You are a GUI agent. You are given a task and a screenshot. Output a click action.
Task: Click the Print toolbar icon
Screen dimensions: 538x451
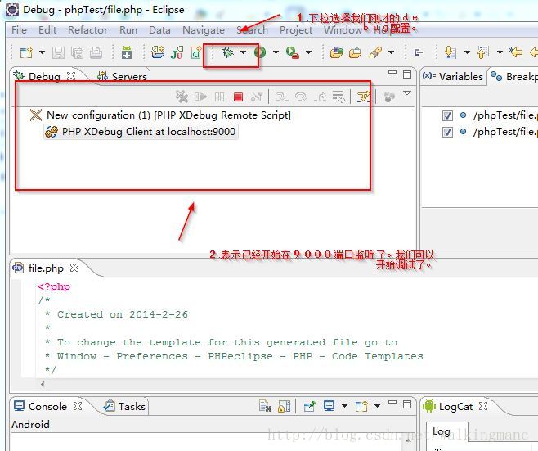(x=96, y=52)
